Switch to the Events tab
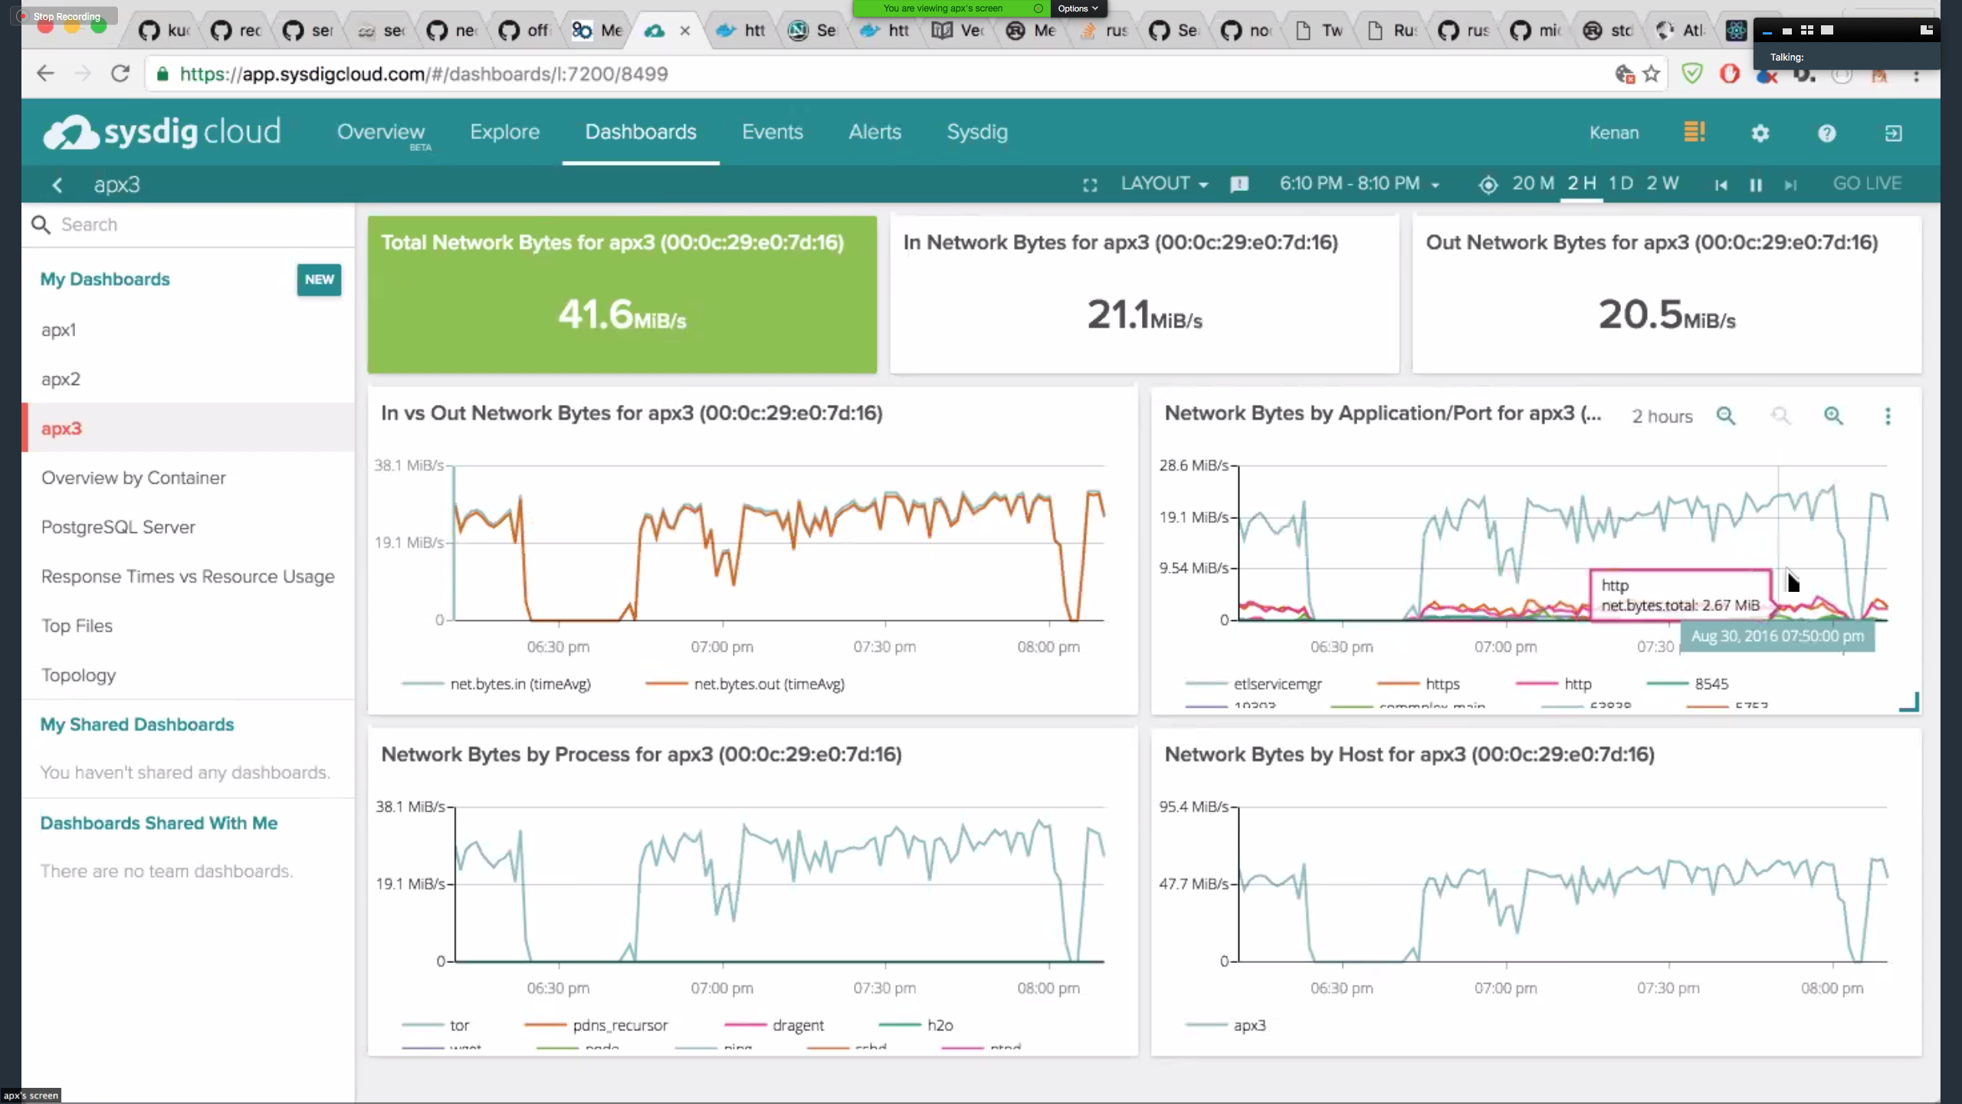Image resolution: width=1962 pixels, height=1104 pixels. click(772, 132)
